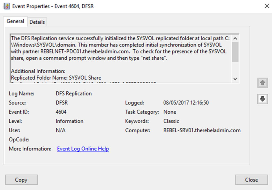
Task: Click the scrollbar down arrow in description box
Action: pyautogui.click(x=235, y=79)
